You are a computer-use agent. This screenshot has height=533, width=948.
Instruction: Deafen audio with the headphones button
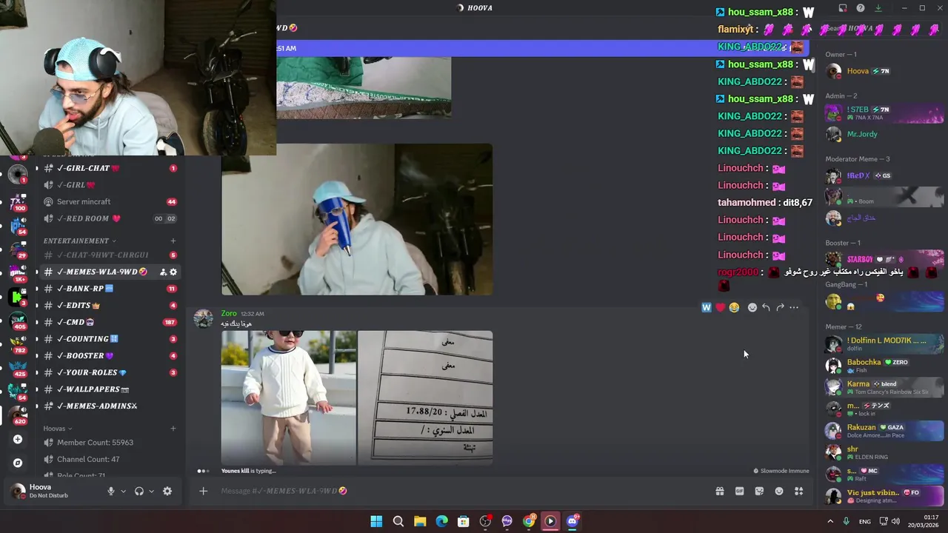138,491
